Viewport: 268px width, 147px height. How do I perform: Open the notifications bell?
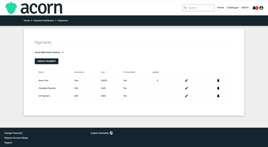[254, 8]
